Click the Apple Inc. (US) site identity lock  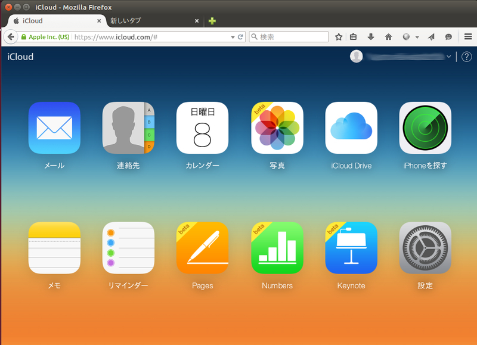(x=45, y=37)
